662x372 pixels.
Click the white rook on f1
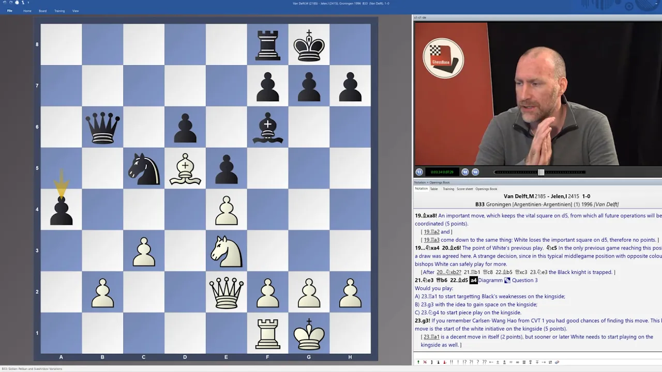coord(268,333)
